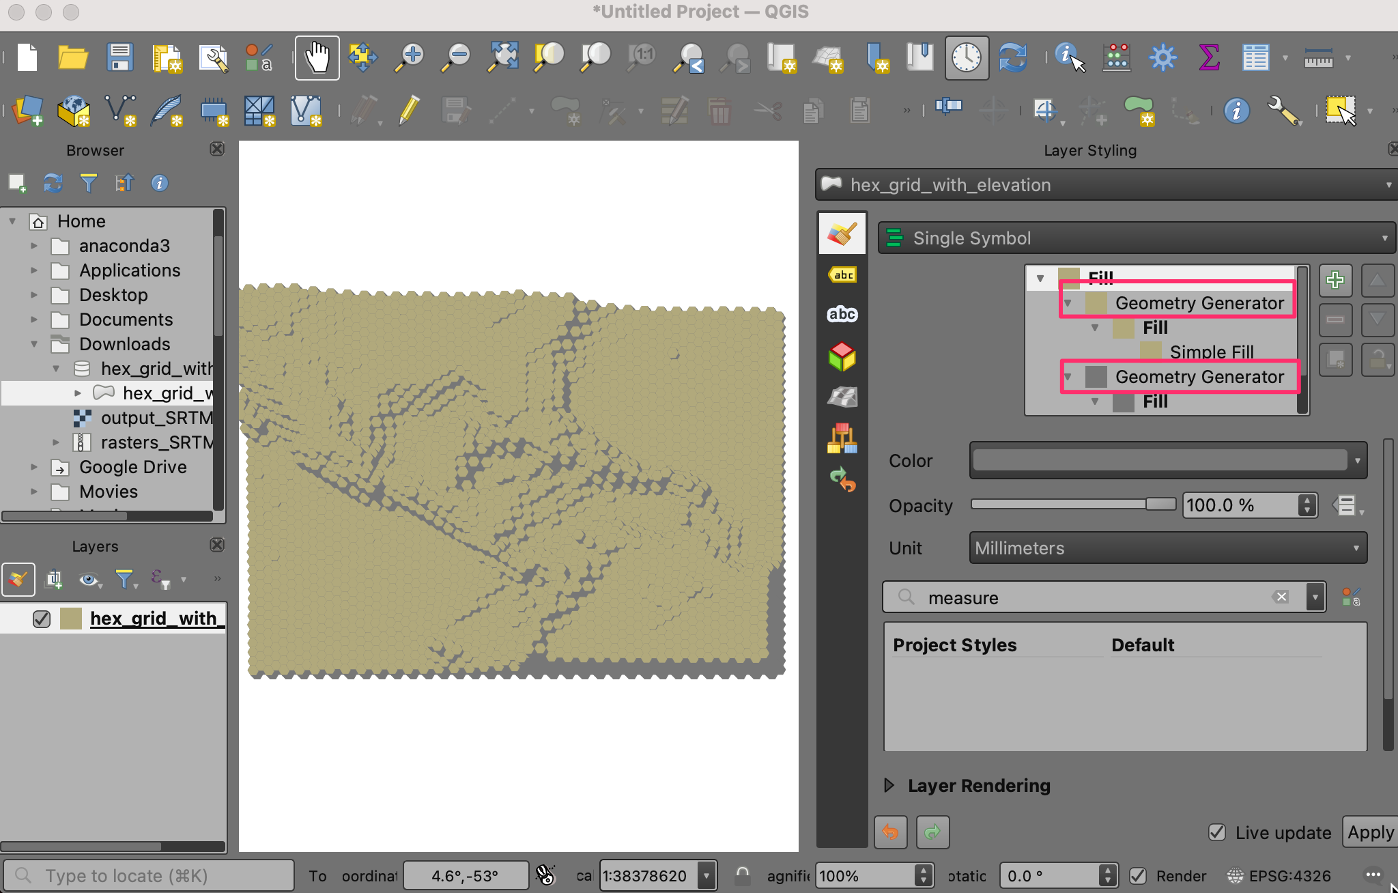Click the Toggle Editing pencil icon
1398x893 pixels.
(409, 111)
